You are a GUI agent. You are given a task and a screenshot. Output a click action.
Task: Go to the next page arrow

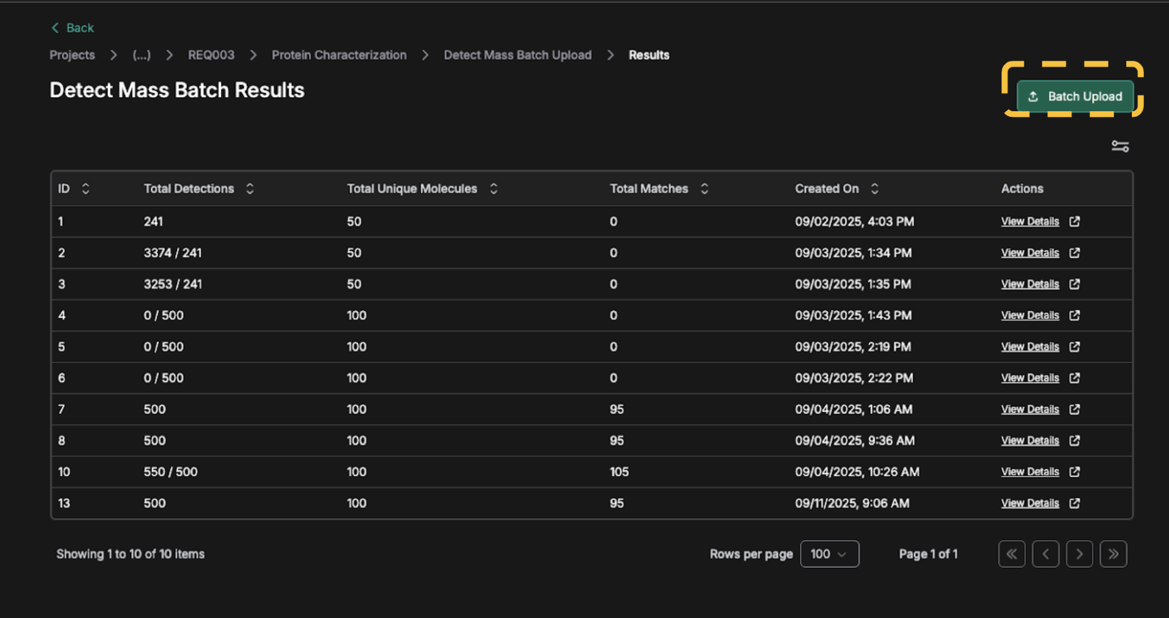point(1079,554)
